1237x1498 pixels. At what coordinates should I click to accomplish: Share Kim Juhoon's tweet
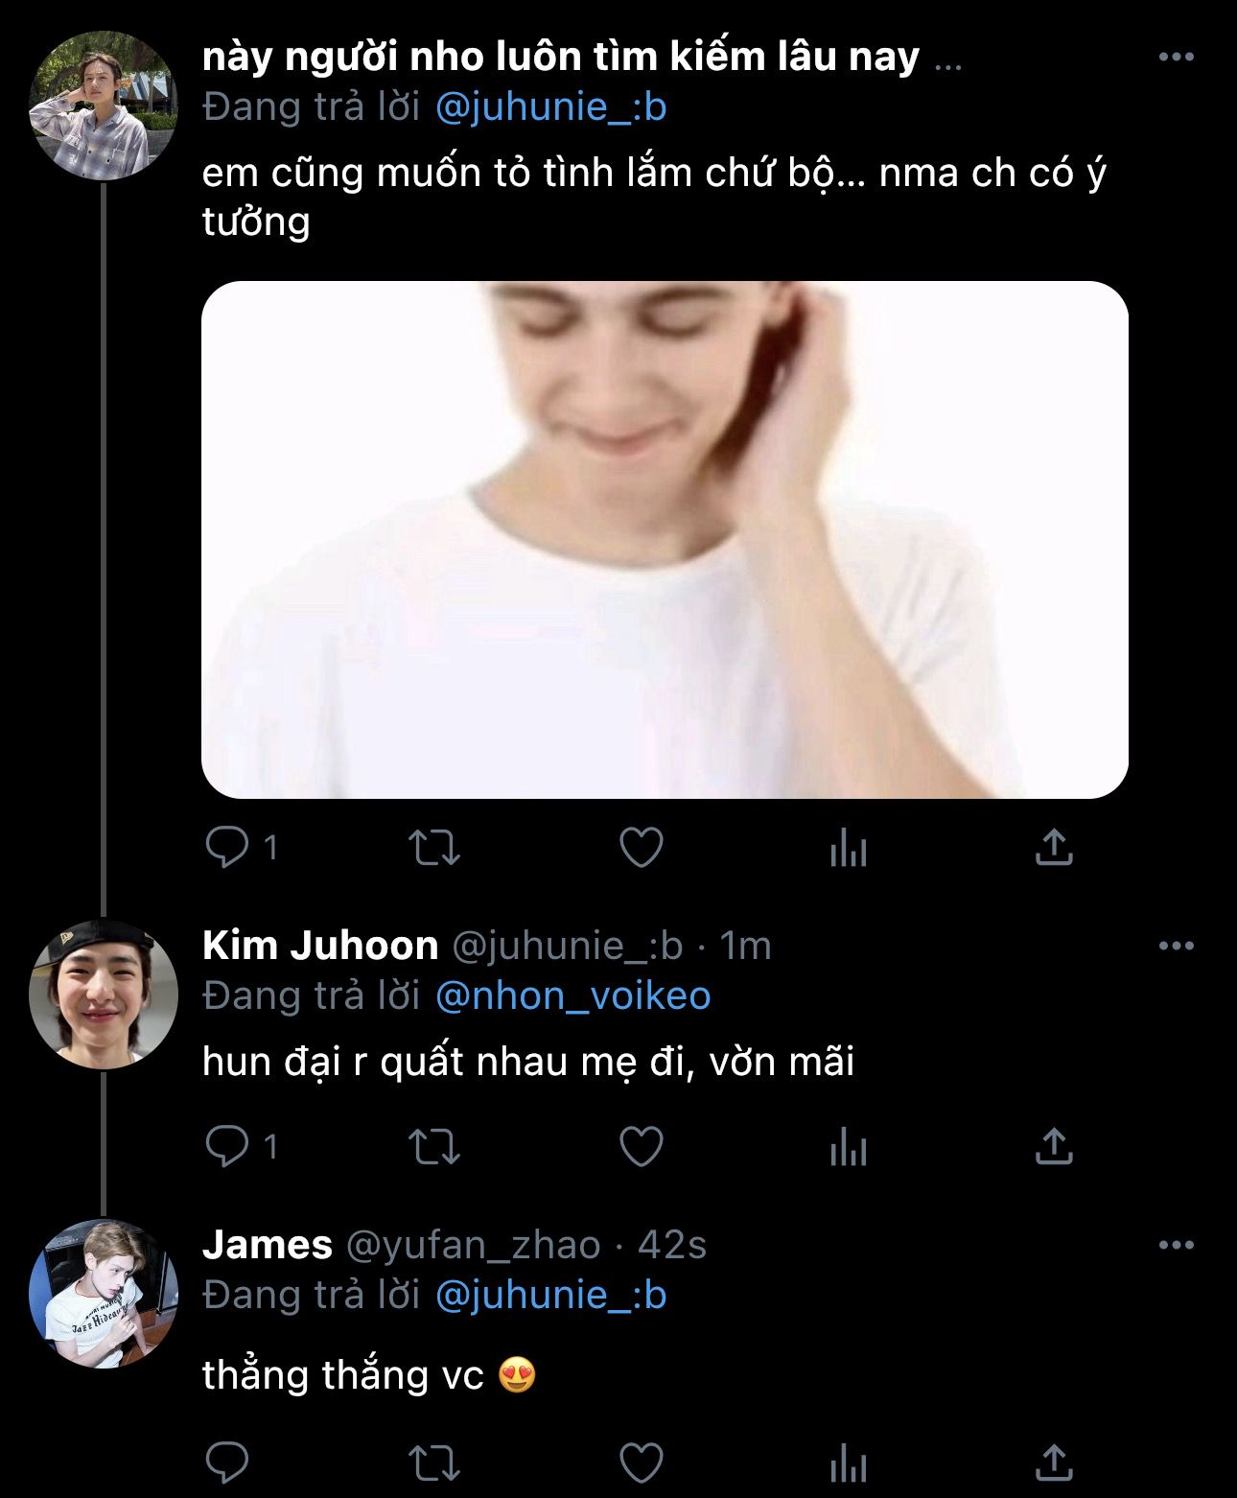[x=1053, y=1147]
